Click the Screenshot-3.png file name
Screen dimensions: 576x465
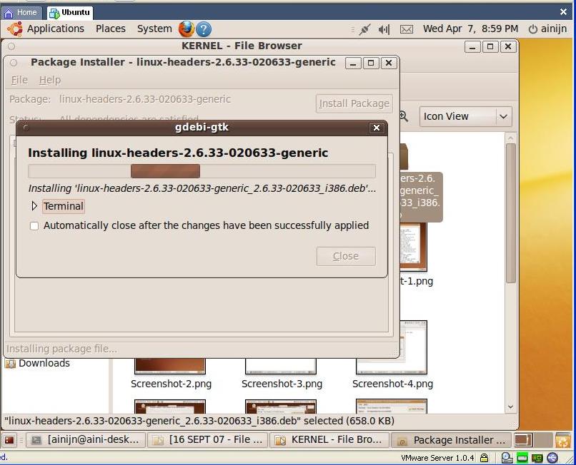tap(282, 384)
